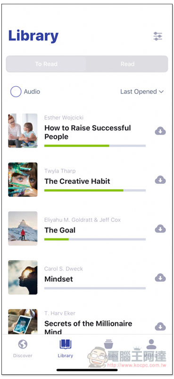The image size is (174, 379).
Task: Switch to the To Read segment
Action: [46, 64]
